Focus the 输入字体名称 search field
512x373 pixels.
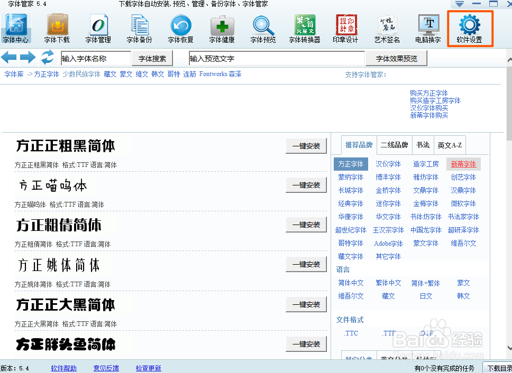[96, 59]
